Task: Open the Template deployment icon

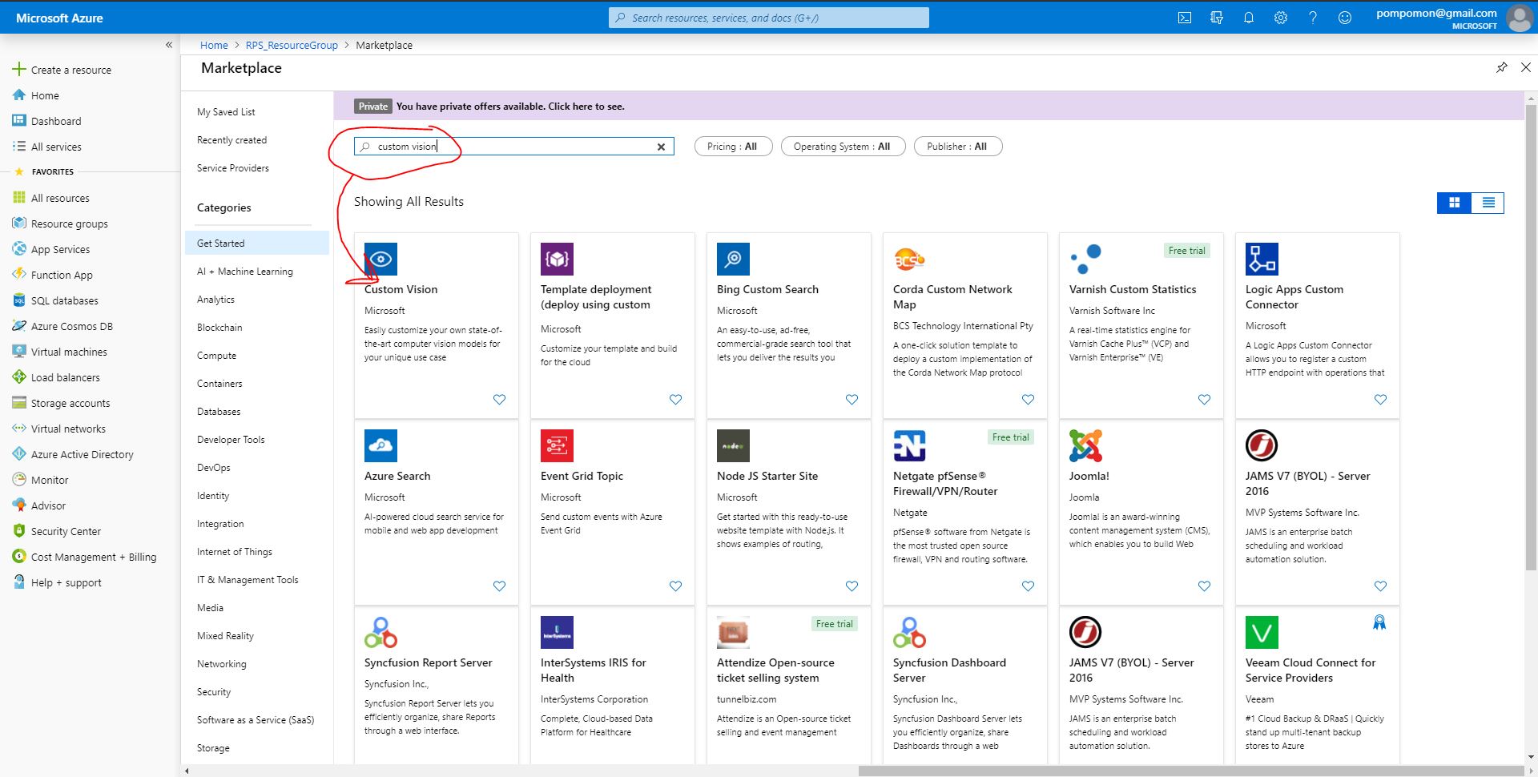Action: coord(557,259)
